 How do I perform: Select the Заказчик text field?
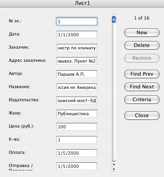[x=77, y=48]
